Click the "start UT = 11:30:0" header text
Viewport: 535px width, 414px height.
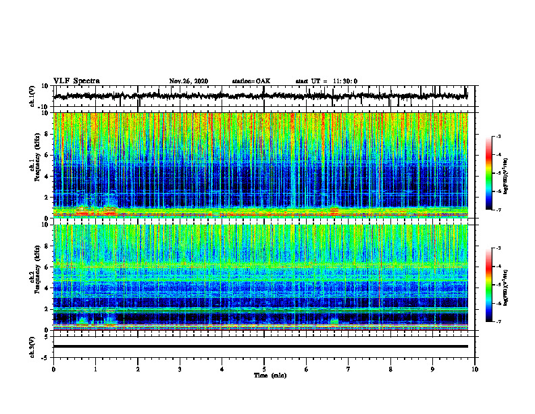pos(326,81)
